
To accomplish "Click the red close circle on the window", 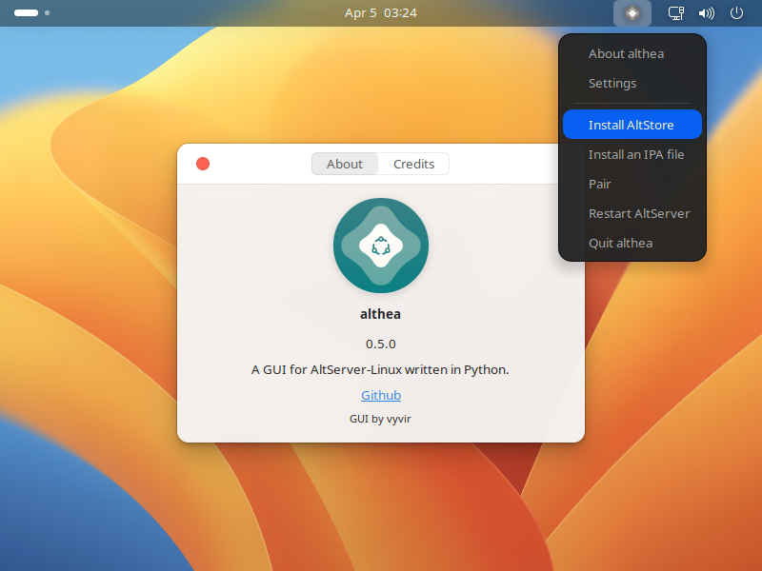I will (203, 164).
